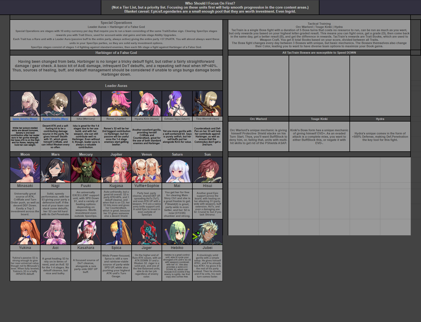Select Minasaki's portrait image
Image resolution: width=421 pixels, height=322 pixels.
pos(25,170)
